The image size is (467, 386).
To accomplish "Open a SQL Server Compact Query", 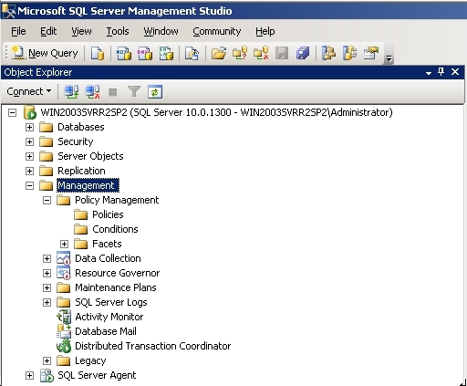I will (192, 53).
